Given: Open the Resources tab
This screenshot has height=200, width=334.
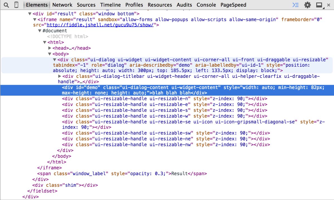Looking at the screenshot, I should click(x=160, y=5).
